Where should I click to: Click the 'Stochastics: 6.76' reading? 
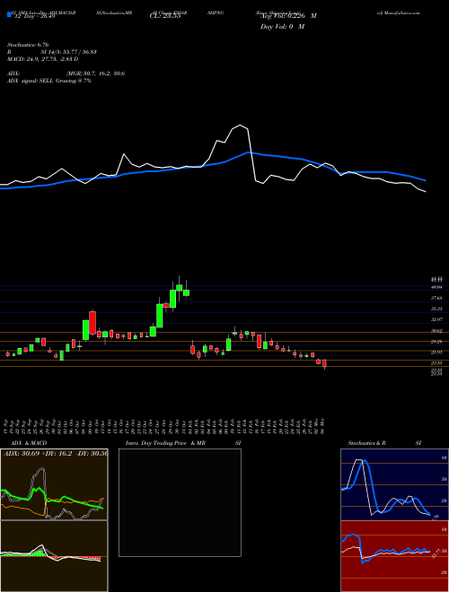26,45
